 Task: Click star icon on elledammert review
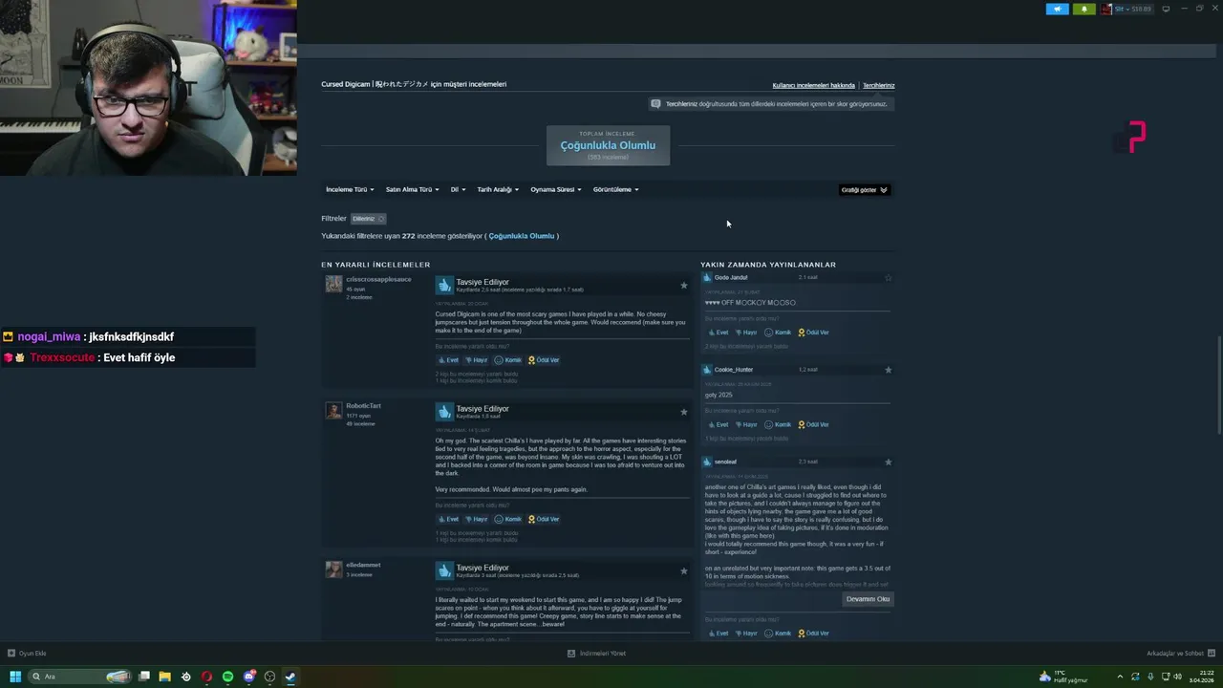(x=683, y=571)
